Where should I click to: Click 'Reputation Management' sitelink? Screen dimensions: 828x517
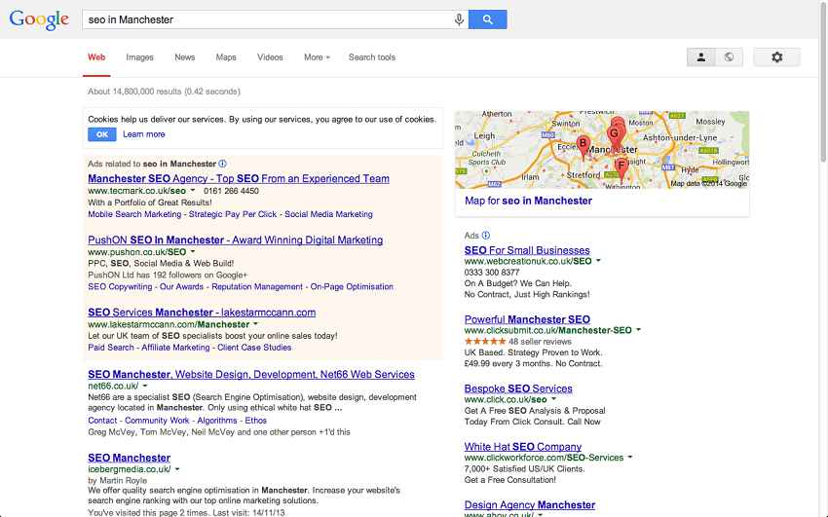(x=257, y=286)
